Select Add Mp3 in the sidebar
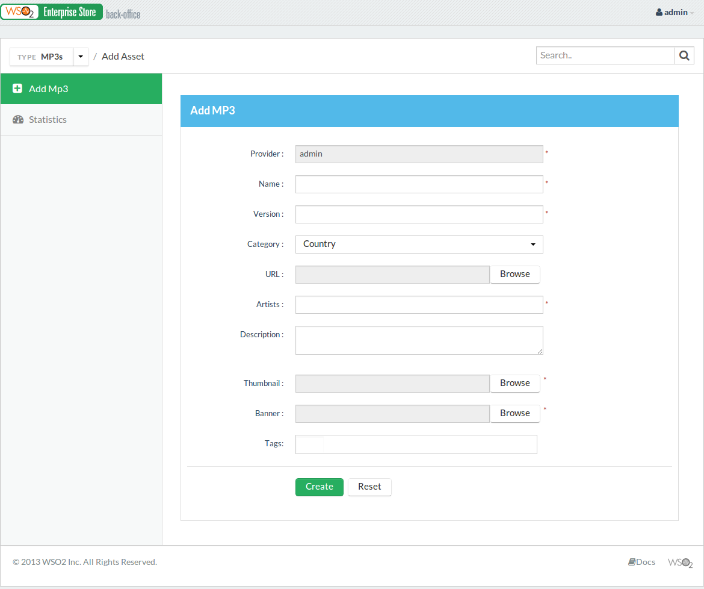This screenshot has height=589, width=704. click(x=48, y=89)
